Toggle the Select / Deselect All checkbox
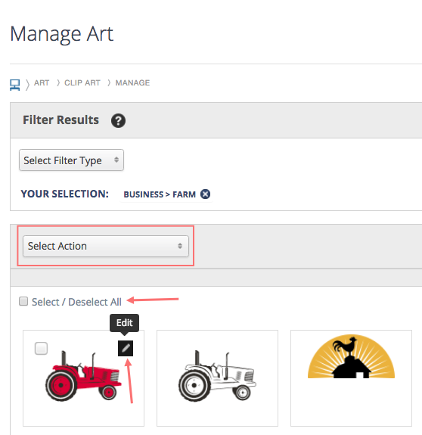Viewport: 422px width, 435px height. pos(23,301)
